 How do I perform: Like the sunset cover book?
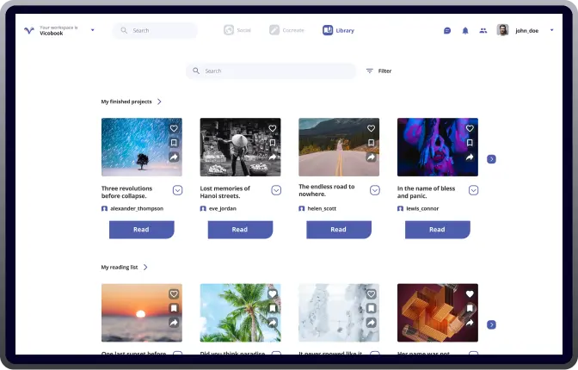click(x=174, y=294)
